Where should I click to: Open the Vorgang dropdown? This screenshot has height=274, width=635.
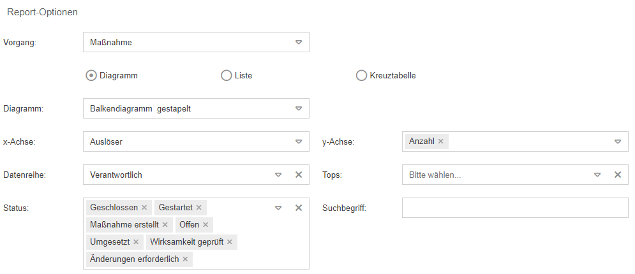[x=298, y=43]
